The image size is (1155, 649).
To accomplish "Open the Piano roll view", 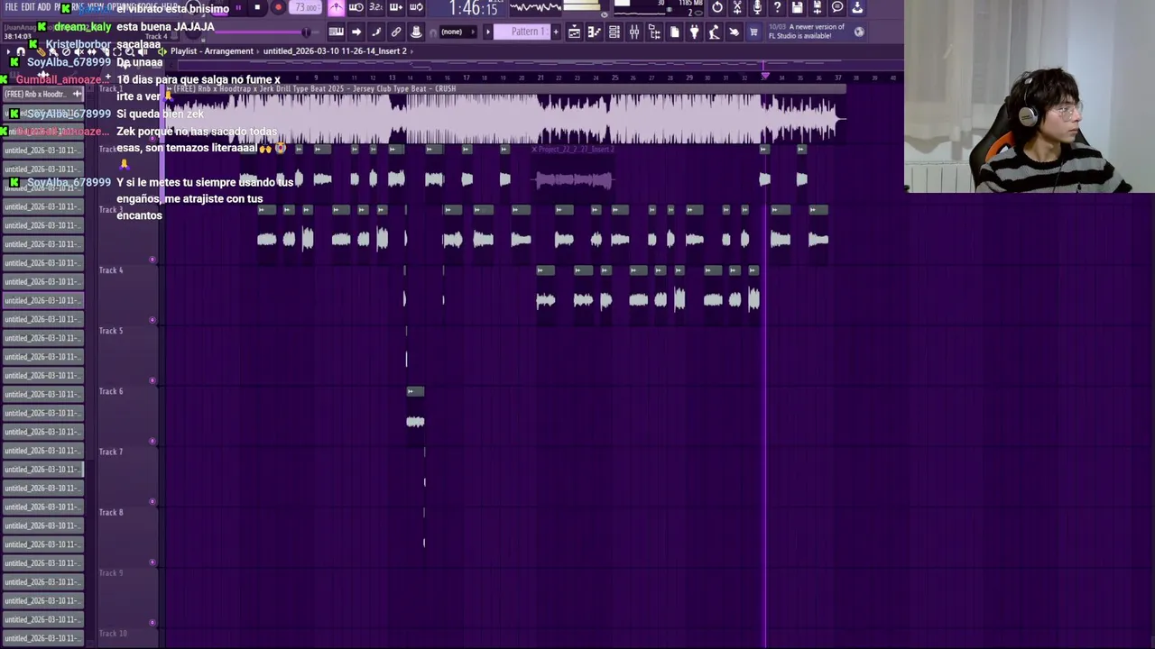I will pyautogui.click(x=595, y=32).
